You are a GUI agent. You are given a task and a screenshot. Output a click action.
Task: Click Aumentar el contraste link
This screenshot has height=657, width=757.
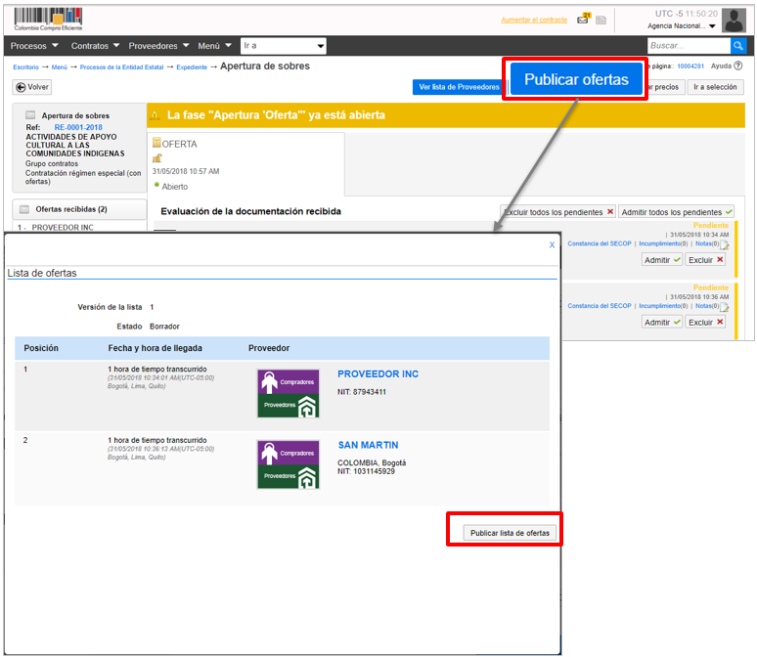point(534,20)
